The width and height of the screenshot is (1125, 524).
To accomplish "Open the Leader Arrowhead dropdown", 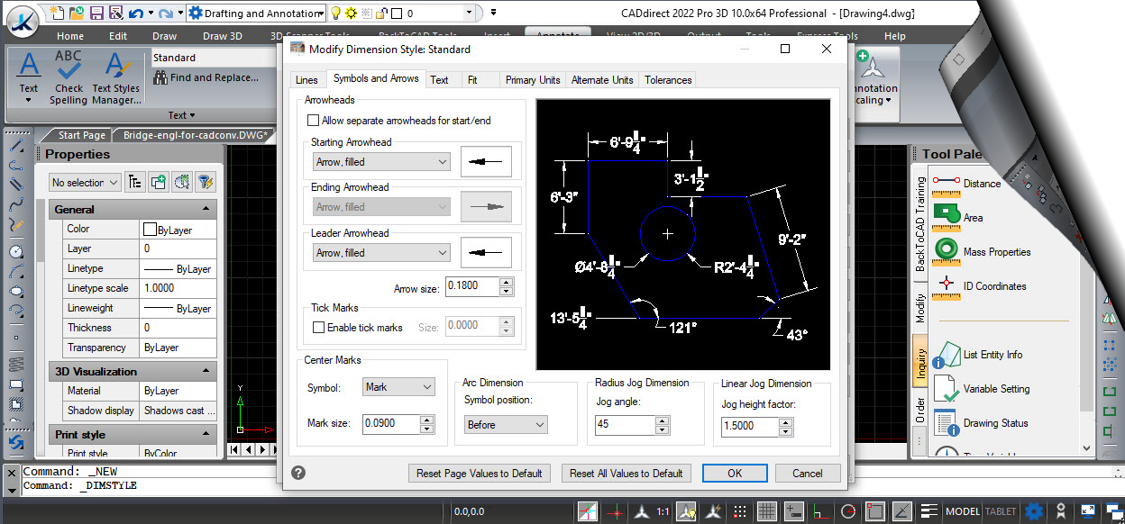I will [381, 253].
